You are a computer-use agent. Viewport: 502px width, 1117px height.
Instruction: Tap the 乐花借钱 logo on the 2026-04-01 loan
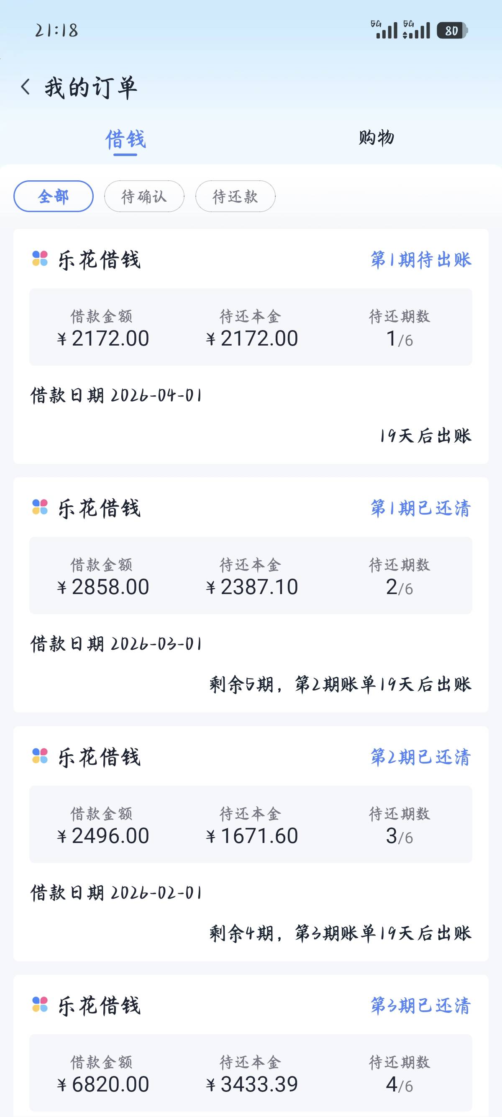[x=40, y=259]
